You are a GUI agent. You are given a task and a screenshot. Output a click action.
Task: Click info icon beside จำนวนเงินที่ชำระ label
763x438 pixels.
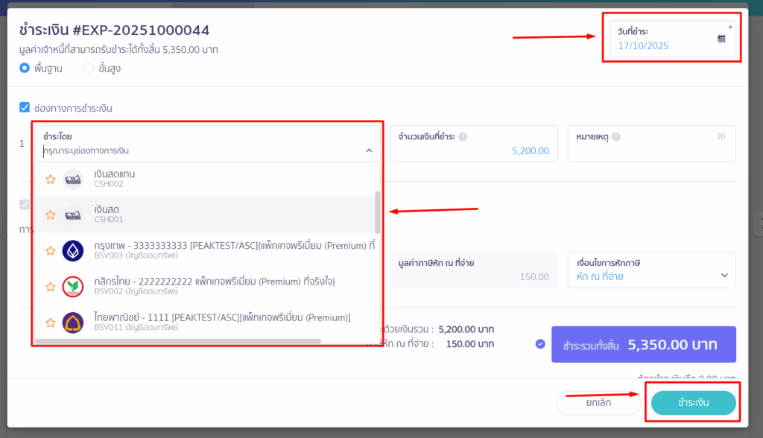click(463, 137)
